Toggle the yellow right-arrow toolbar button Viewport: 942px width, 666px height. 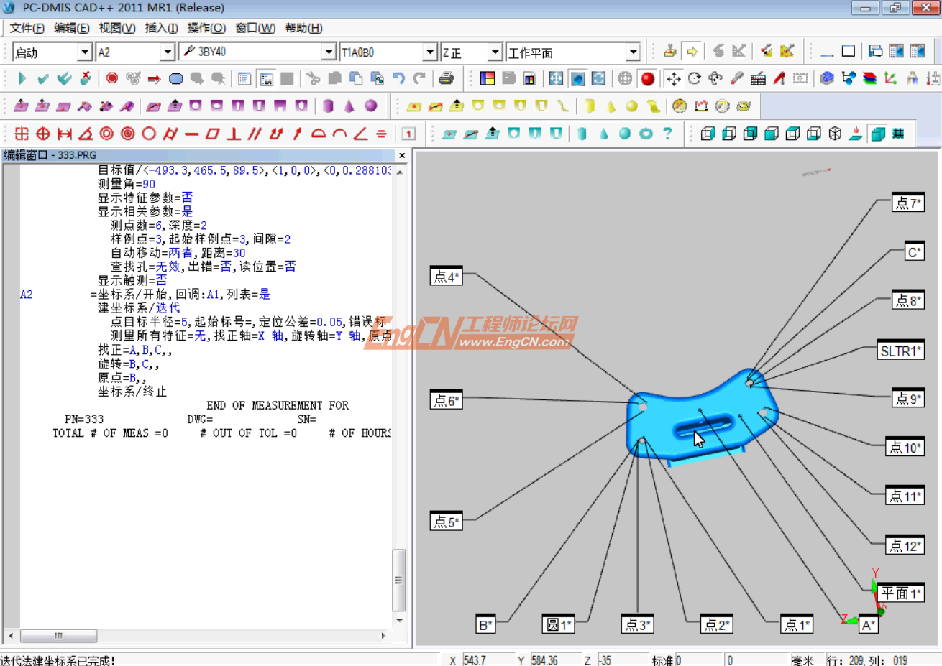[x=692, y=52]
